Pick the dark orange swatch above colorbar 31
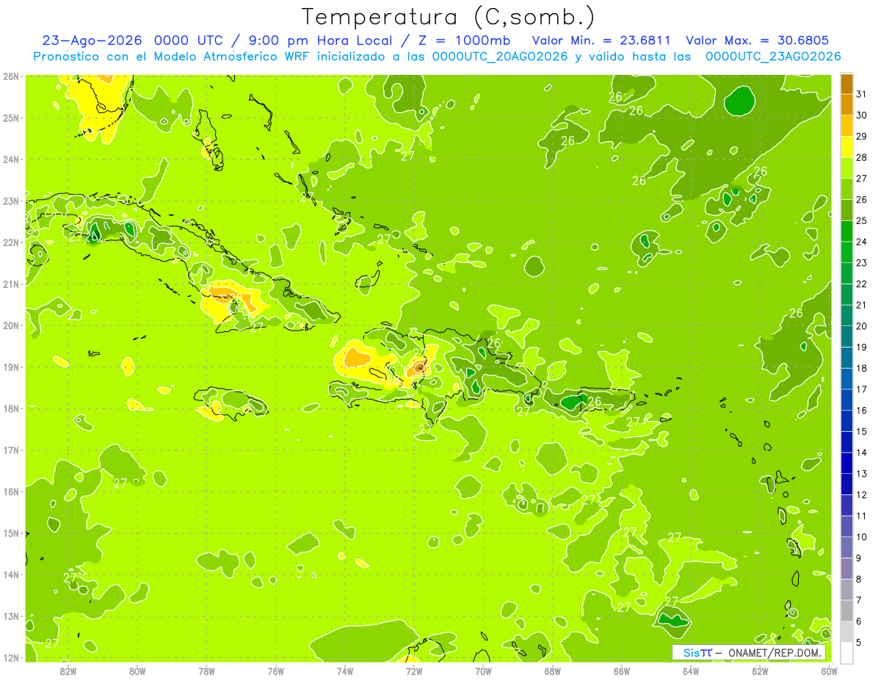The width and height of the screenshot is (881, 681). [x=846, y=84]
